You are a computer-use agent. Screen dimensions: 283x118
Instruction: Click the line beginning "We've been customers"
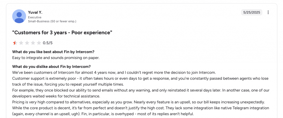[x=114, y=73]
